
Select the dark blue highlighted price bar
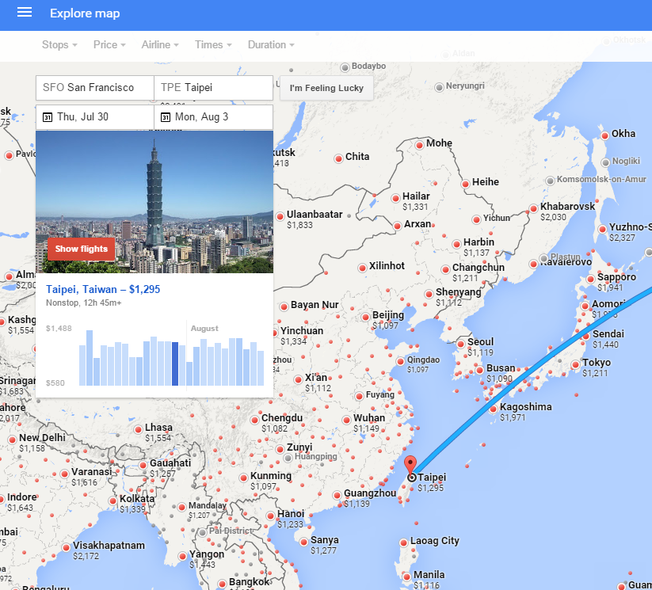click(x=175, y=364)
